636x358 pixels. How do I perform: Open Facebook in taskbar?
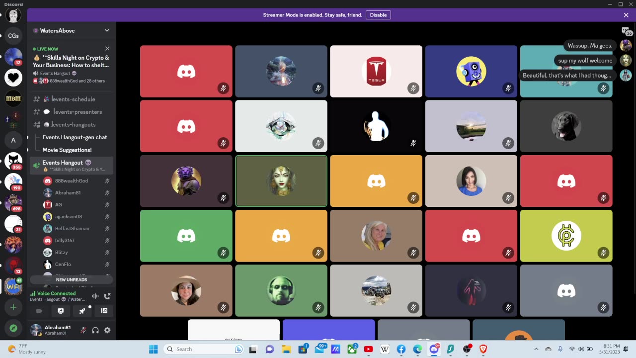(401, 349)
